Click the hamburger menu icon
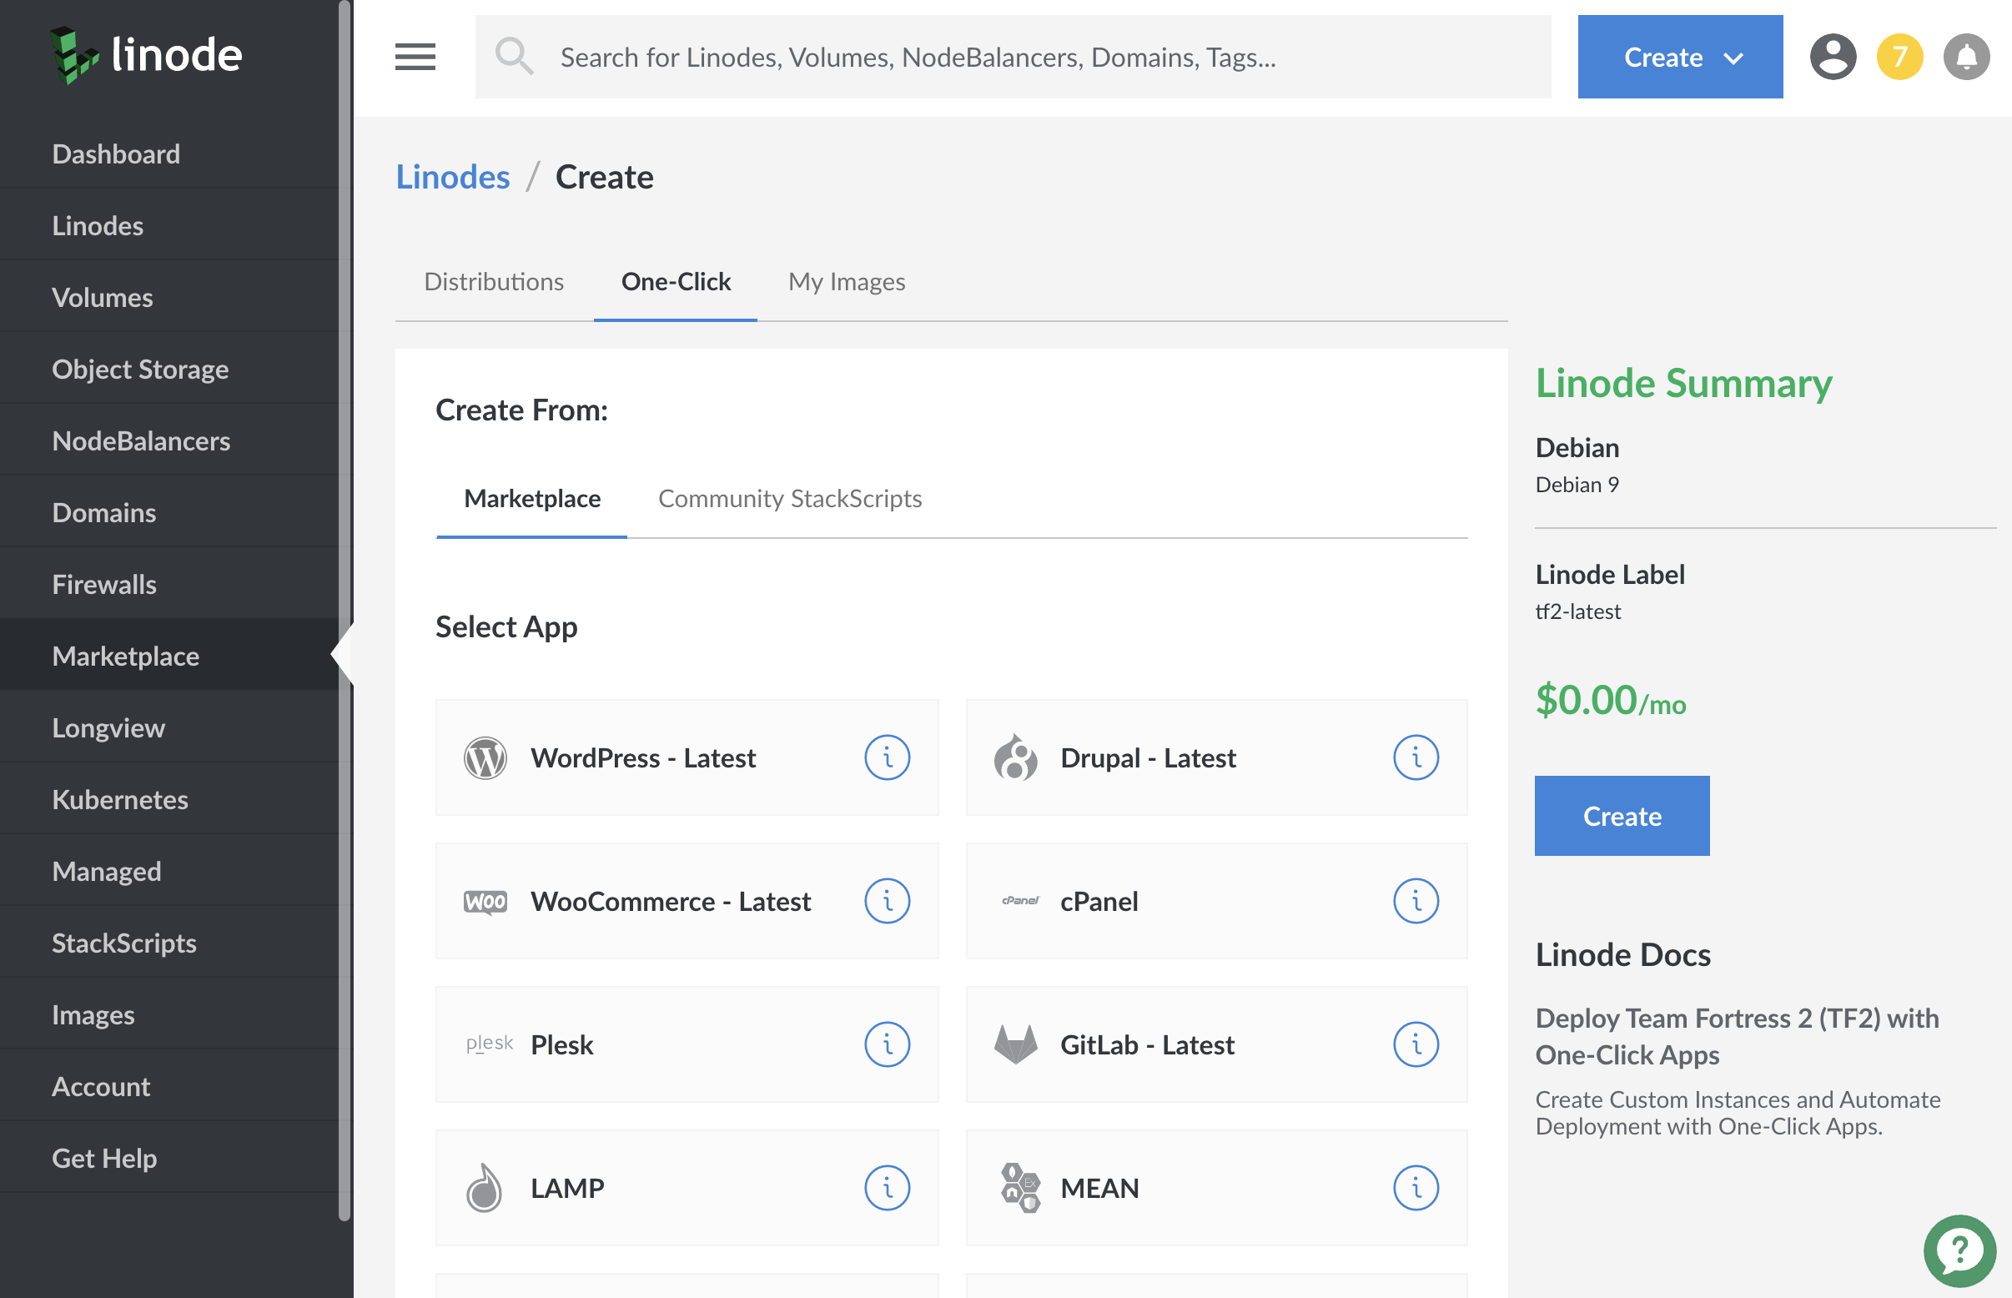 pos(415,57)
